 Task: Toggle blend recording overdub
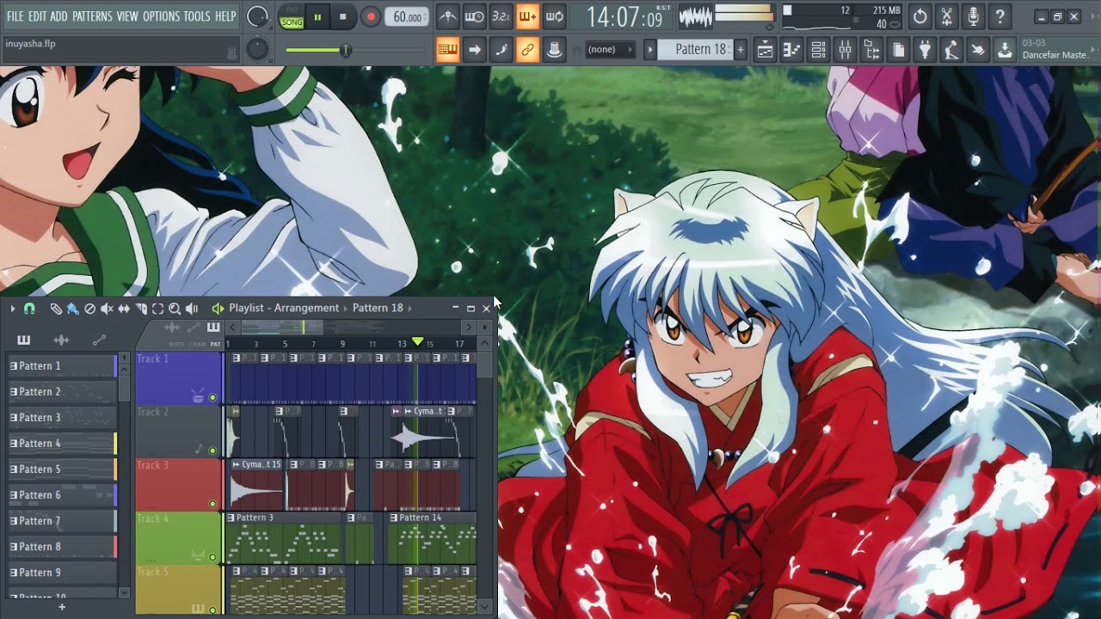click(527, 16)
